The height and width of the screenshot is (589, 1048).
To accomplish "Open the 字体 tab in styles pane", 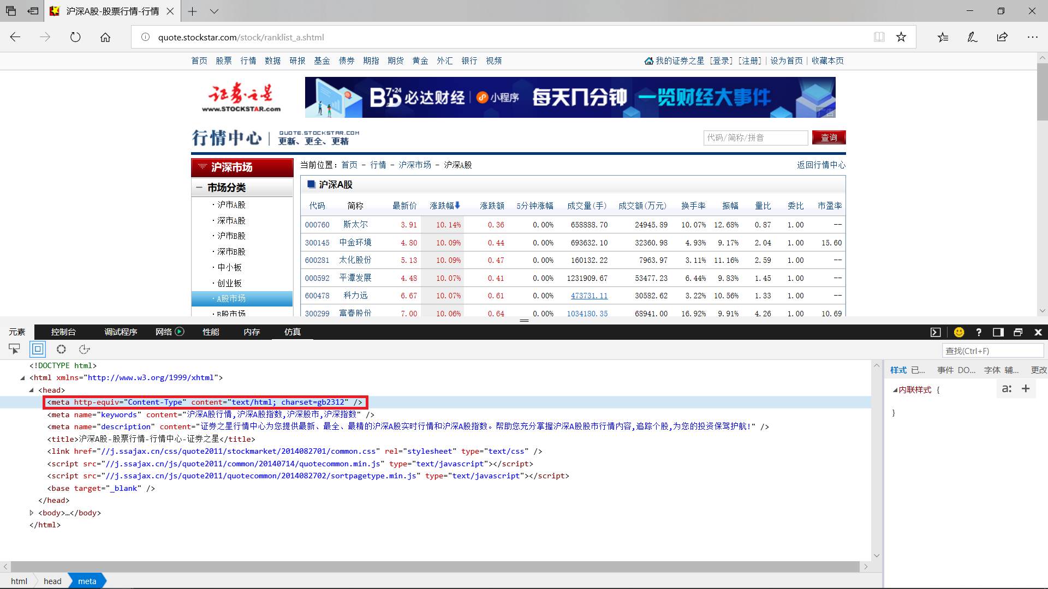I will pos(992,370).
